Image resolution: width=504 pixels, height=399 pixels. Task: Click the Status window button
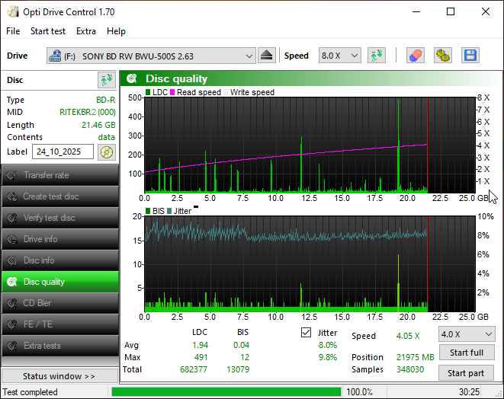[x=59, y=376]
